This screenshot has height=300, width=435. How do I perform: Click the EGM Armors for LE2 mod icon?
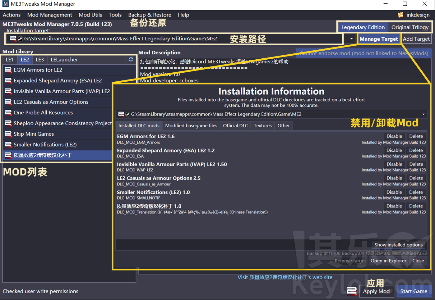click(8, 70)
